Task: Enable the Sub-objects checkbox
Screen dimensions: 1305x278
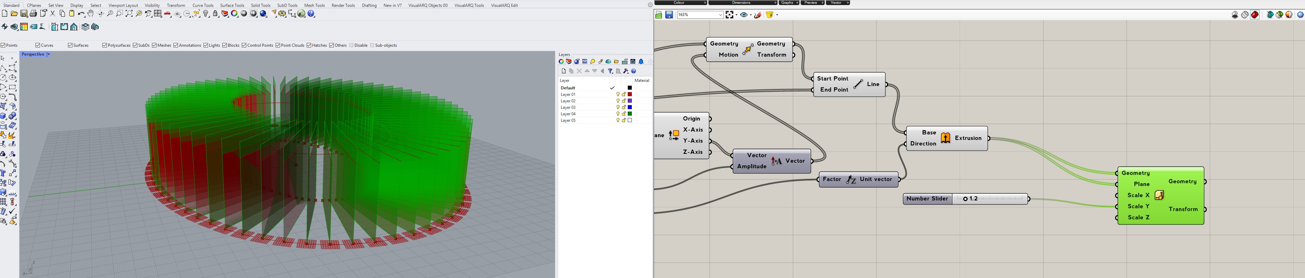Action: coord(372,46)
